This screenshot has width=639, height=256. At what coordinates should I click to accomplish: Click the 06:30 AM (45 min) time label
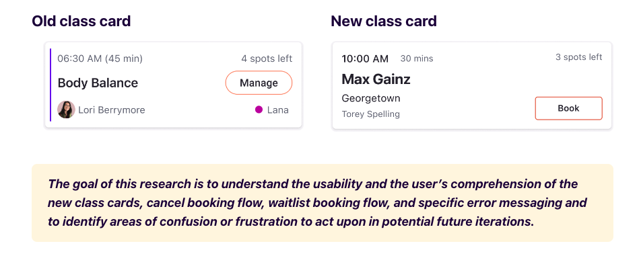pos(100,59)
